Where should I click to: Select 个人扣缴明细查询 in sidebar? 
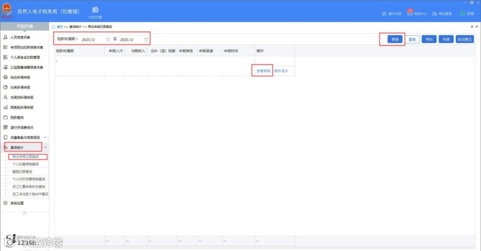[25, 164]
